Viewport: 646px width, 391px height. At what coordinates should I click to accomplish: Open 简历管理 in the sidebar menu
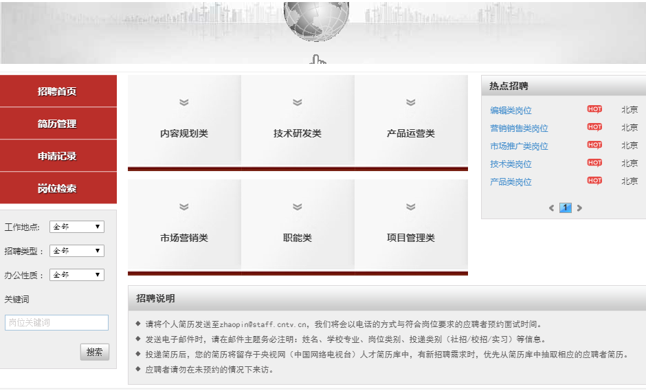tap(58, 124)
